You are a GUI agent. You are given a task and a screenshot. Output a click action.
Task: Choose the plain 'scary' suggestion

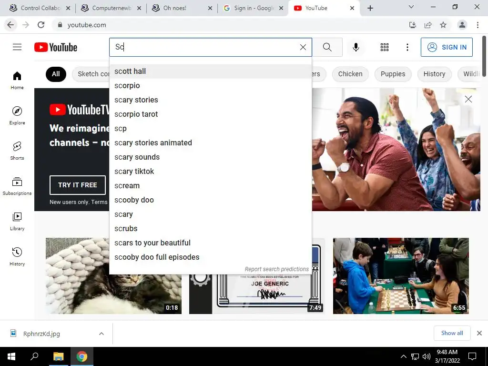(210, 214)
